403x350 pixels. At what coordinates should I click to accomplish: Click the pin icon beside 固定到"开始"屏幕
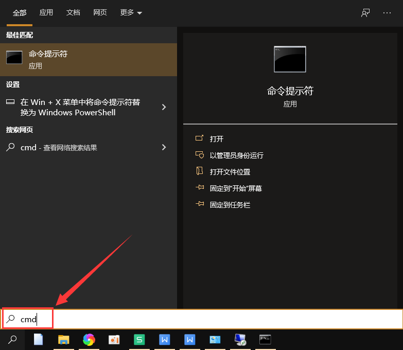[x=200, y=187]
